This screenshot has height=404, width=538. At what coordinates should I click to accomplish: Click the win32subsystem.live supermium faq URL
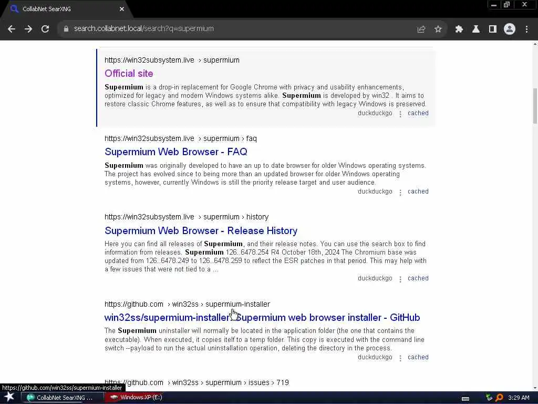point(181,138)
